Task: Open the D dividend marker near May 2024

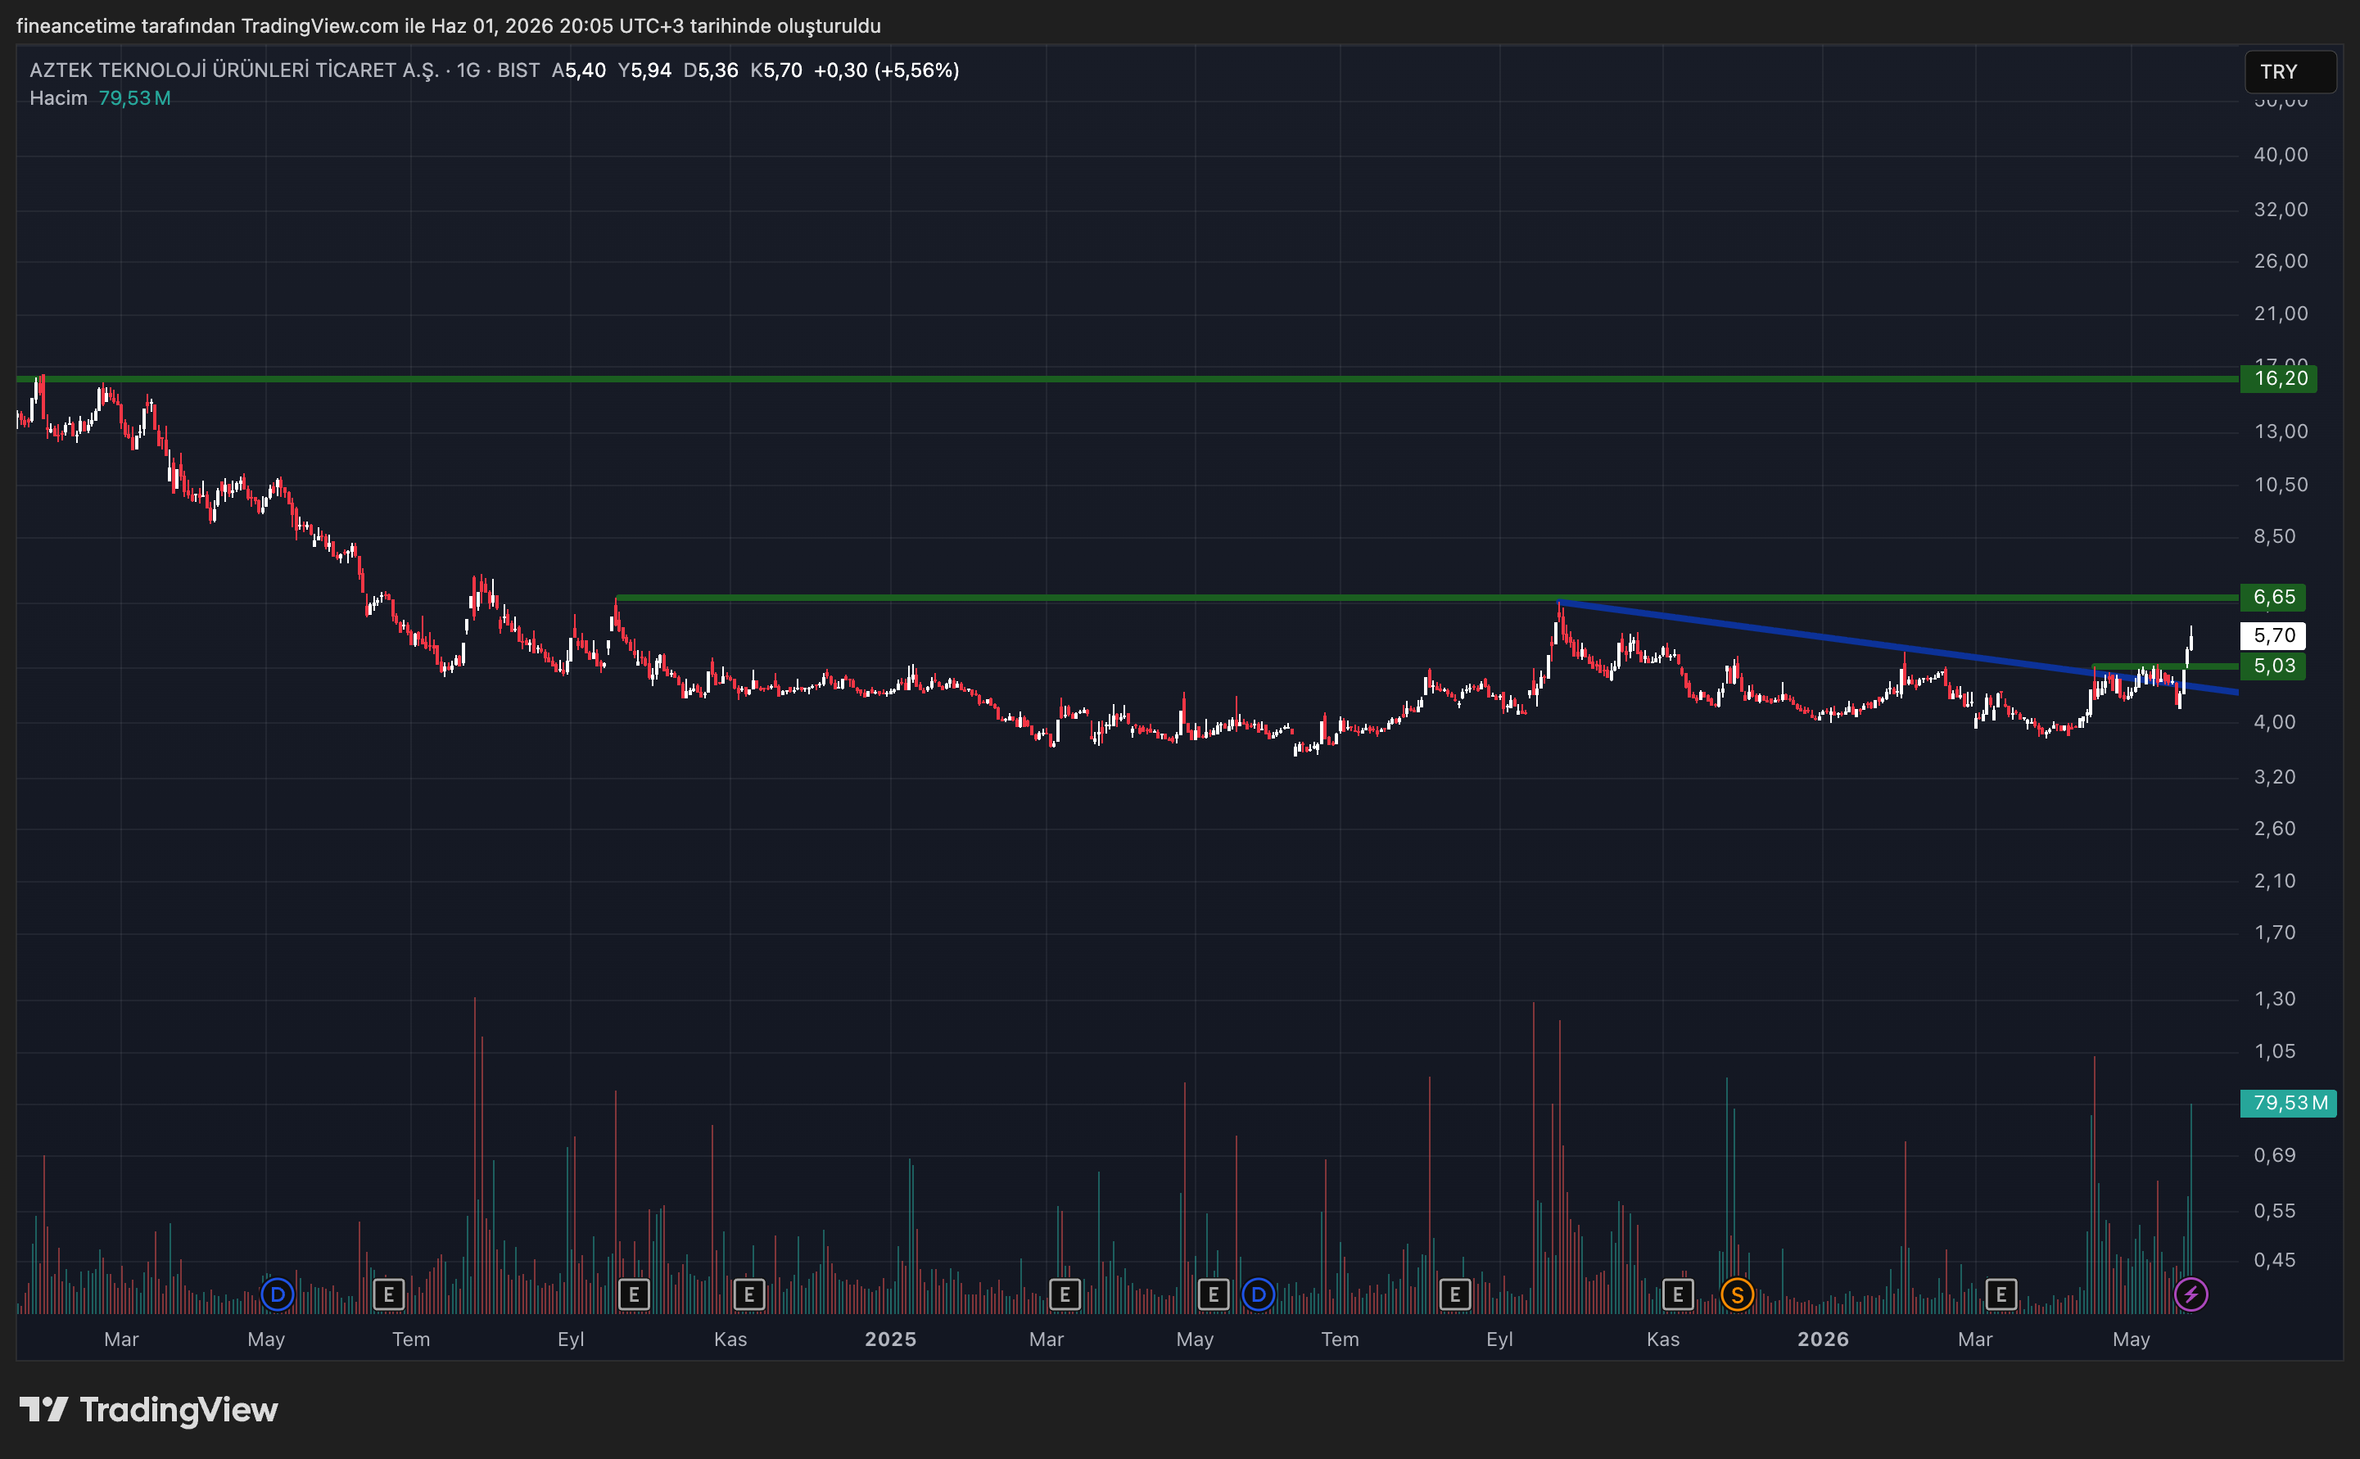Action: (277, 1294)
